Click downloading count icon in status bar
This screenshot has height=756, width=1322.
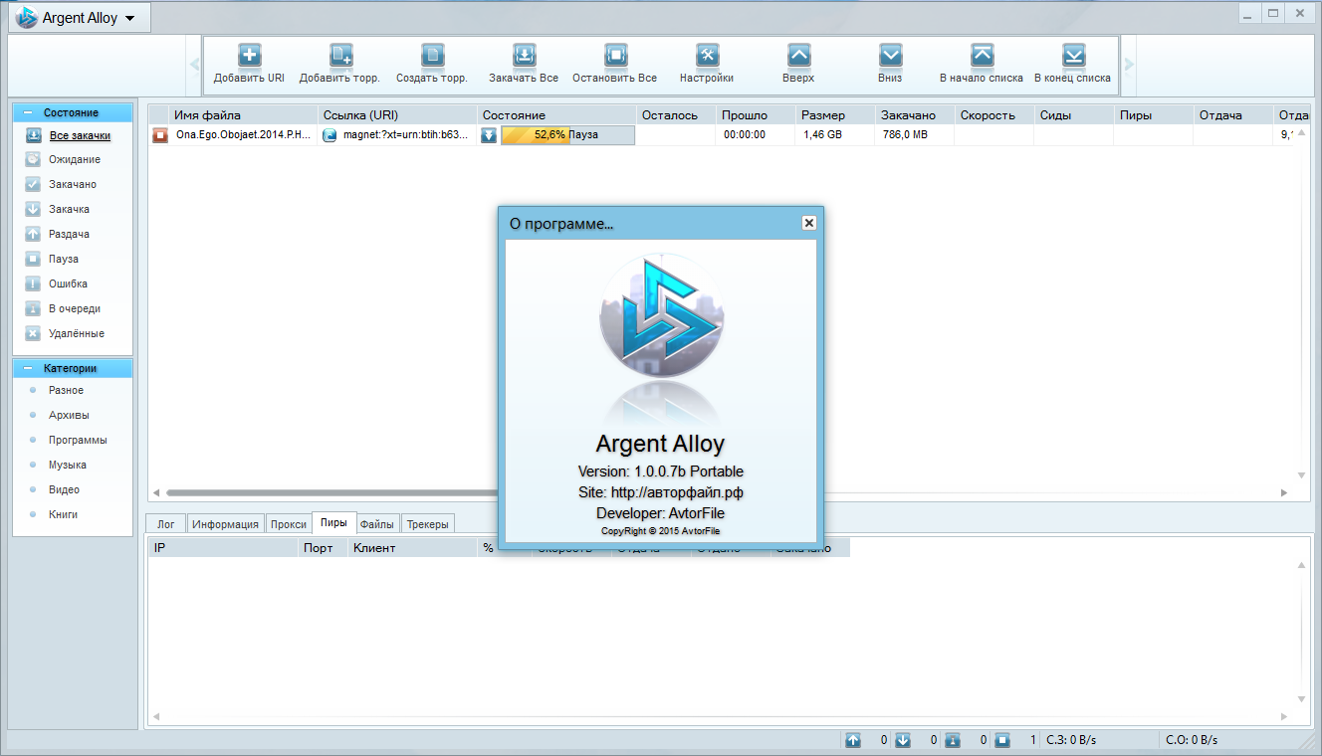(x=903, y=740)
